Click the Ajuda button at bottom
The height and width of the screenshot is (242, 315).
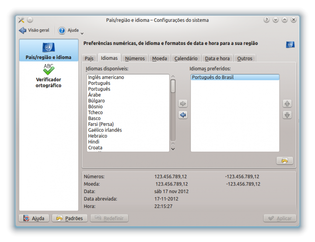(34, 218)
